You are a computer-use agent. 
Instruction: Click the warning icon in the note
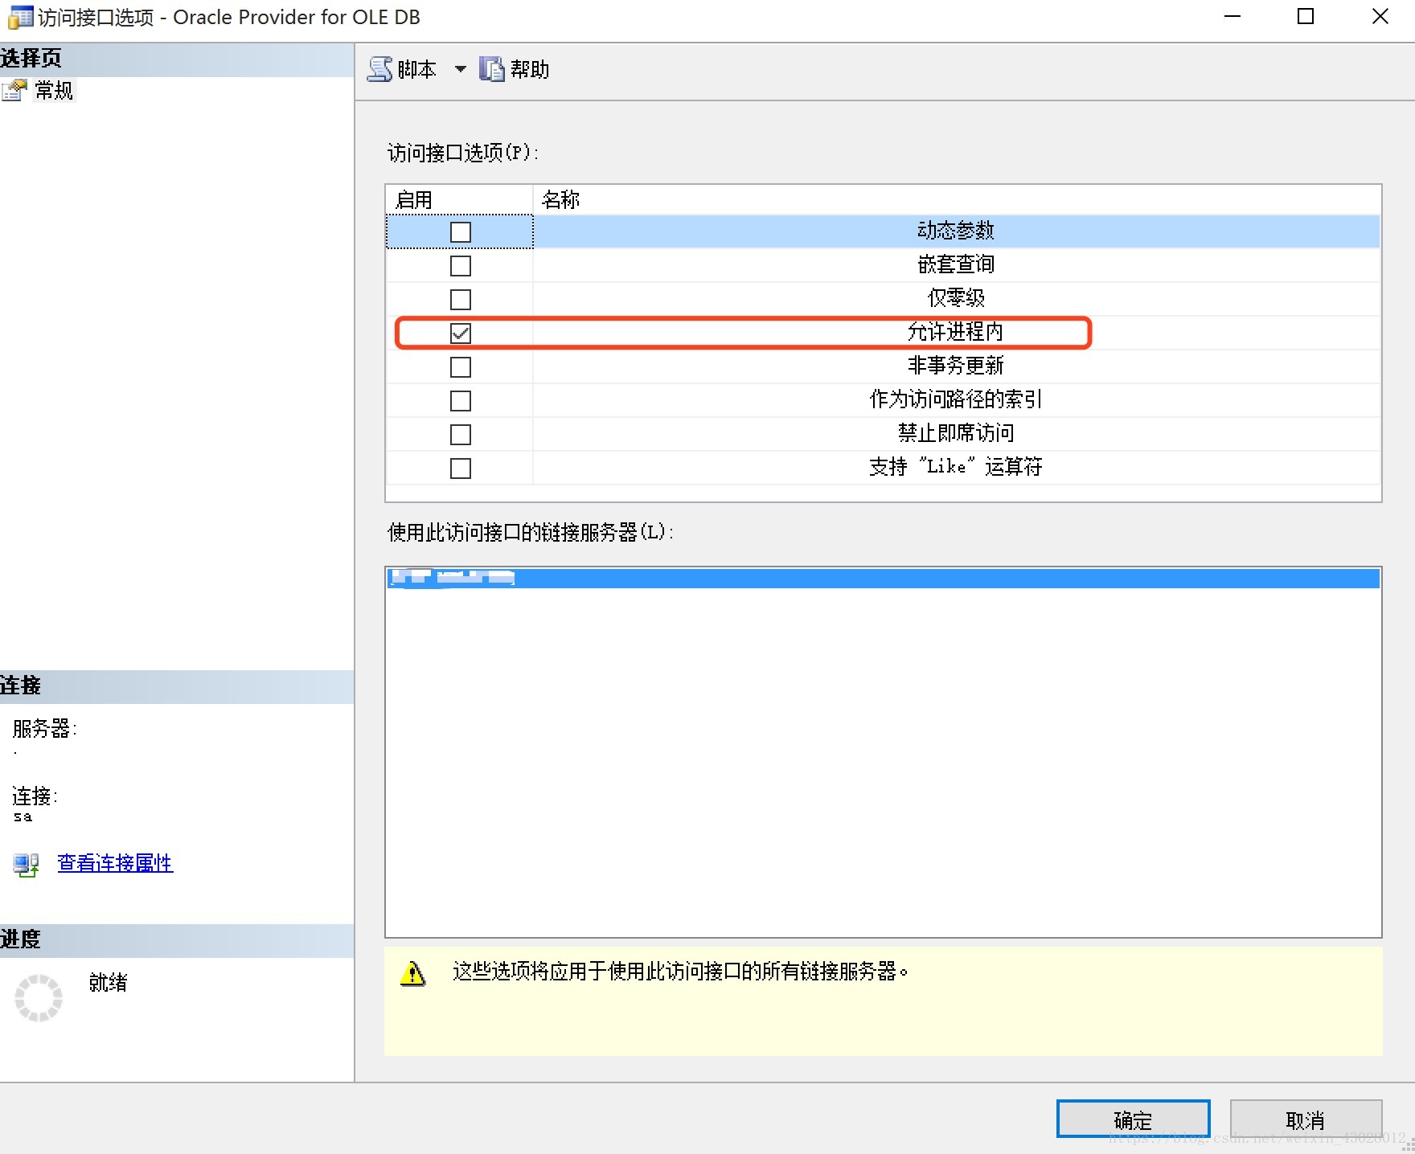coord(412,973)
